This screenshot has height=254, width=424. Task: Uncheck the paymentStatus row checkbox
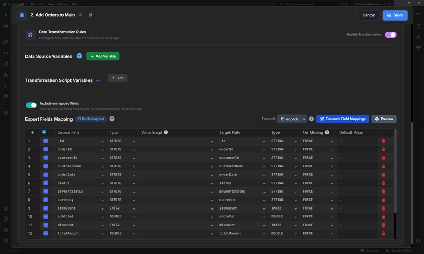pos(46,192)
